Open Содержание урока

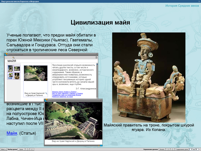(x=182, y=149)
